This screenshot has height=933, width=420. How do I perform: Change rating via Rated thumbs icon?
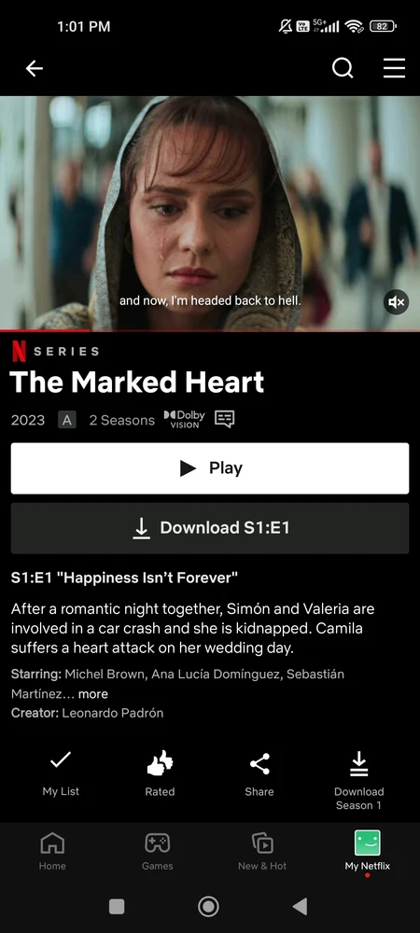(160, 773)
